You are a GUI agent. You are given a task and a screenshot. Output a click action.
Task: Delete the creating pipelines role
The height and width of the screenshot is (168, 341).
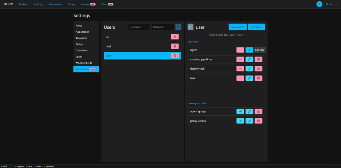coord(258,59)
